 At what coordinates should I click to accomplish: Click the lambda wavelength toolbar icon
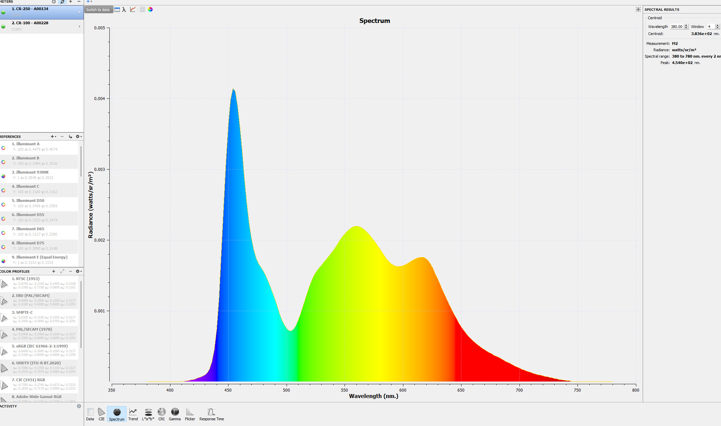[x=124, y=9]
